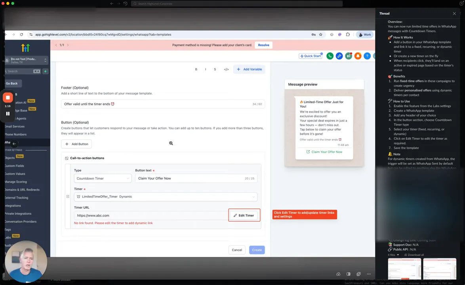Open the Timer dropdown LimitedTimeOffer_Timer
This screenshot has width=465, height=285.
[x=166, y=197]
